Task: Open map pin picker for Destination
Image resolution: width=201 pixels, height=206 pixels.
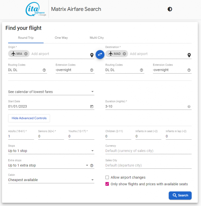Action: [x=189, y=55]
